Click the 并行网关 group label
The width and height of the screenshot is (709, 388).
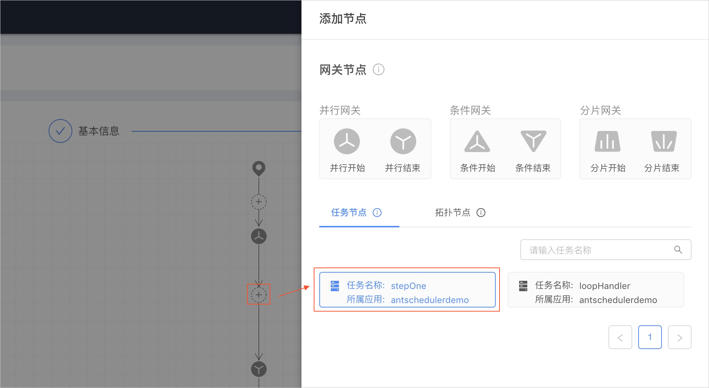(x=340, y=110)
